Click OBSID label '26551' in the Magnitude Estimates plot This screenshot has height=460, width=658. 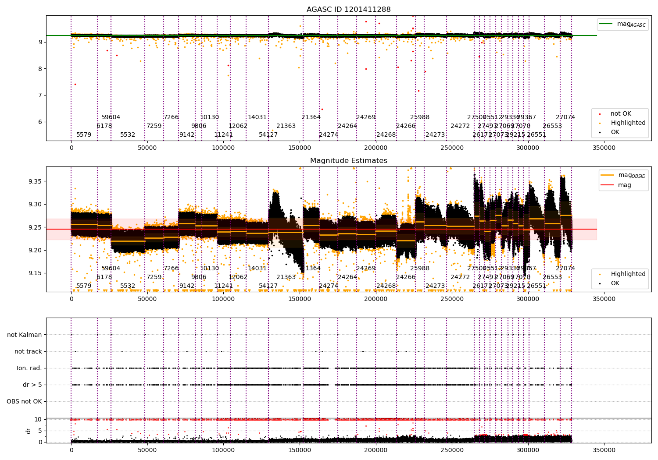pyautogui.click(x=536, y=286)
